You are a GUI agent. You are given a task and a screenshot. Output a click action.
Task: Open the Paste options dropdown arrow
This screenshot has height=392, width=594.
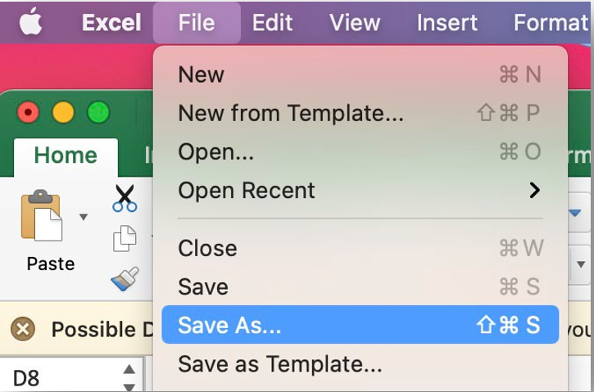point(83,217)
